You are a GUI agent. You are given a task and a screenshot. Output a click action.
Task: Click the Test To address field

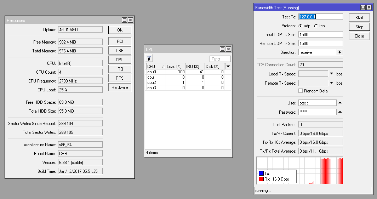(321, 17)
